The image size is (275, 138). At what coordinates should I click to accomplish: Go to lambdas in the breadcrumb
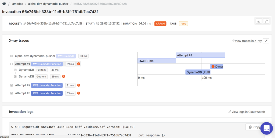(17, 4)
